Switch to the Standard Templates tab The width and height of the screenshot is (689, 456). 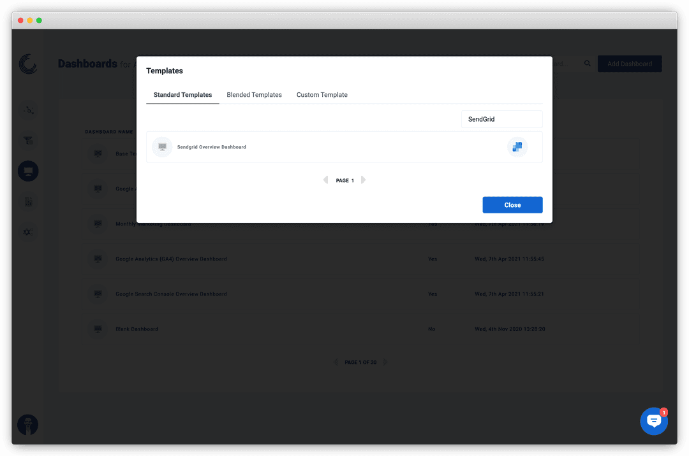click(182, 95)
